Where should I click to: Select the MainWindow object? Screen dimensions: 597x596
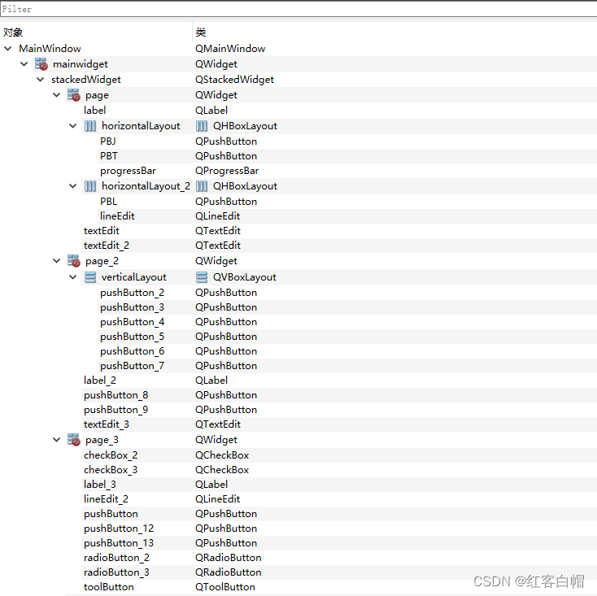coord(50,49)
